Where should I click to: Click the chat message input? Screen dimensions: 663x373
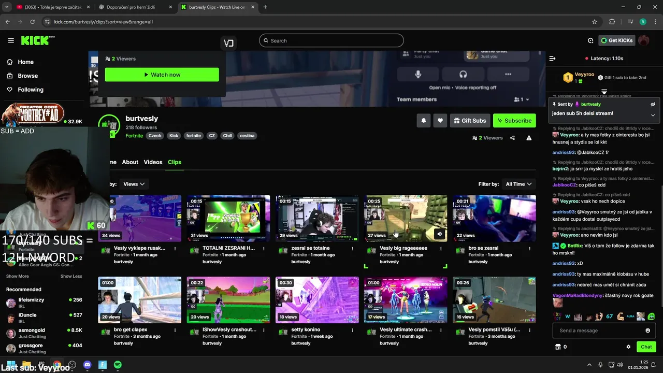[598, 331]
